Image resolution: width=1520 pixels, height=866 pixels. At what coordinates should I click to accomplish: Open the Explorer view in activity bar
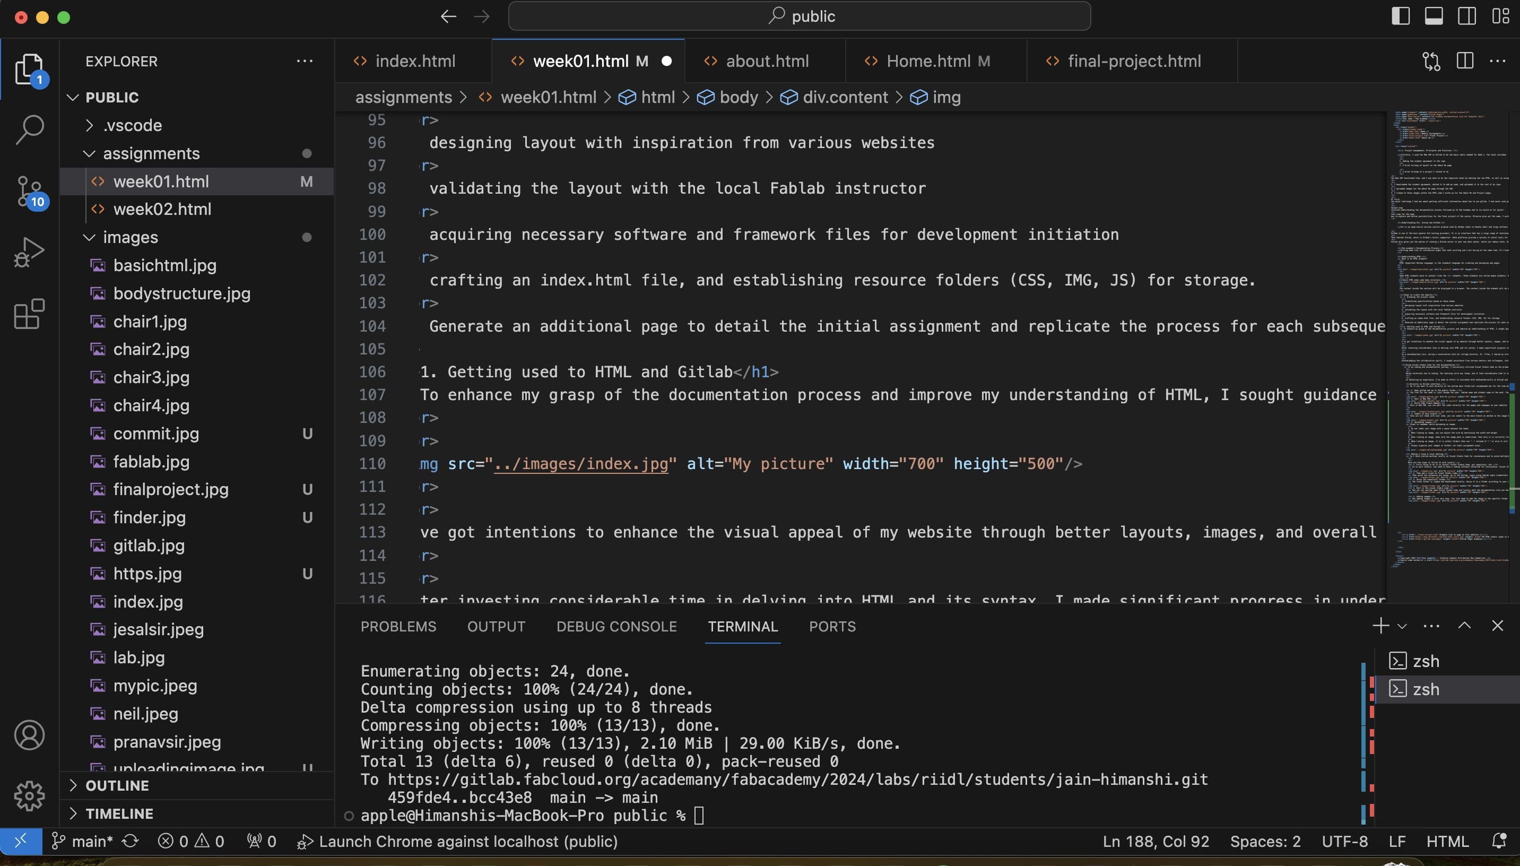coord(29,68)
